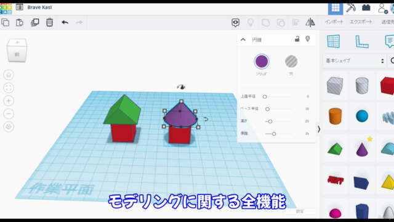Viewport: 394px width, 222px height.
Task: Click the 側面 value 24 field
Action: coord(307,133)
